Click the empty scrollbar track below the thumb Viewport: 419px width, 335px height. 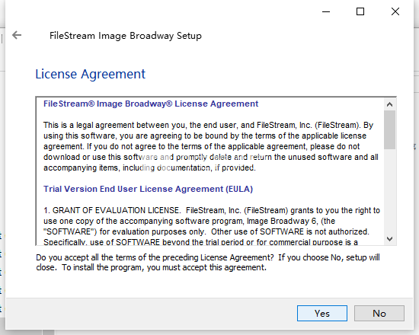389,191
